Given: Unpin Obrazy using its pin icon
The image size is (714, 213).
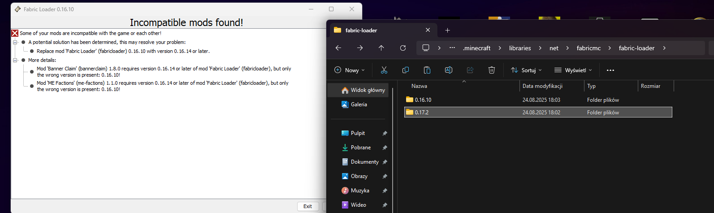Looking at the screenshot, I should pos(385,176).
